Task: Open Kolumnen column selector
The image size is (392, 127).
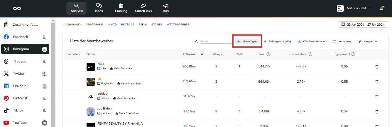Action: [x=342, y=41]
